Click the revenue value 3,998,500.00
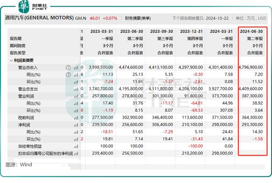The image size is (272, 183). (x=101, y=67)
